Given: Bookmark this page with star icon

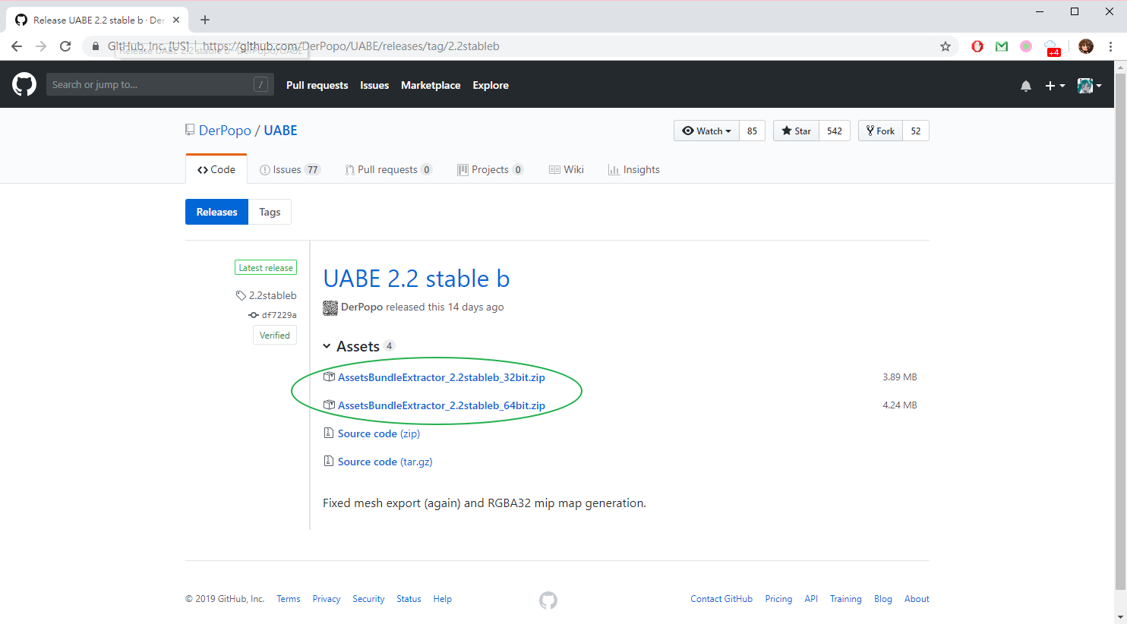Looking at the screenshot, I should [945, 46].
